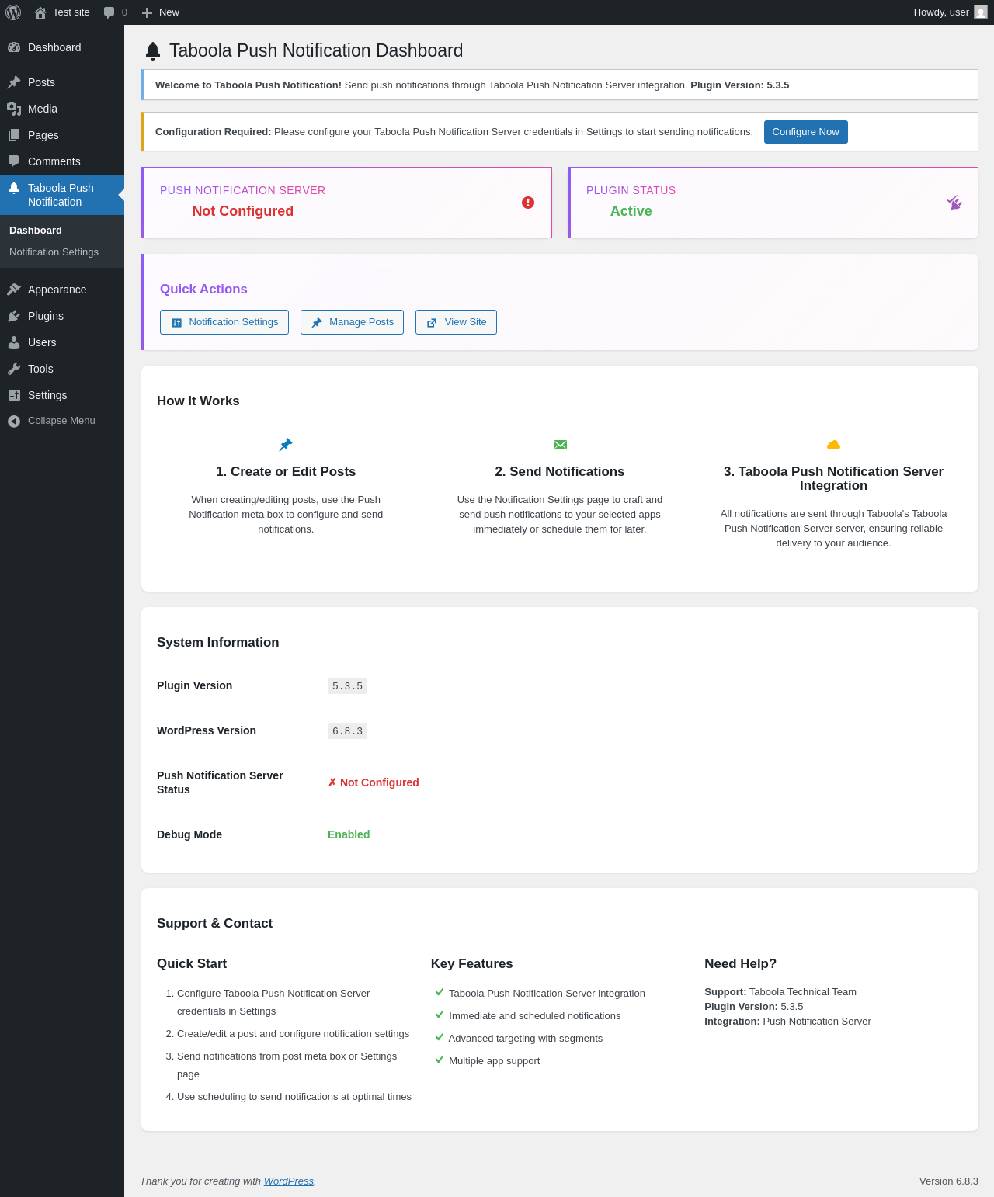Click the purple plugin status plug icon
The image size is (994, 1197).
point(954,203)
